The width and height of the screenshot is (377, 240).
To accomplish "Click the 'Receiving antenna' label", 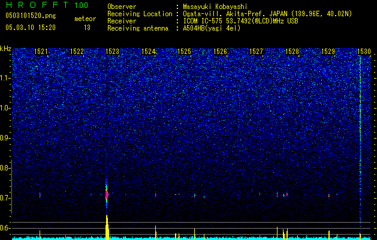I will (x=138, y=28).
